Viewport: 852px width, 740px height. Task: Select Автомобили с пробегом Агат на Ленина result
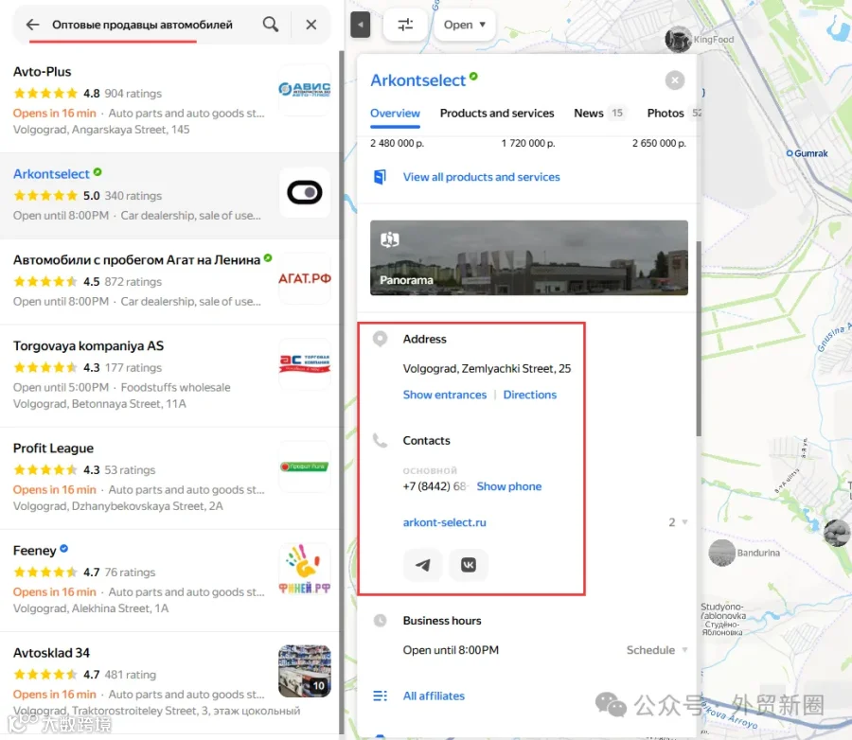click(169, 281)
